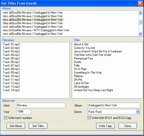The width and height of the screenshot is (144, 136).
Task: Click the albums list scroll up arrow
Action: click(x=140, y=13)
